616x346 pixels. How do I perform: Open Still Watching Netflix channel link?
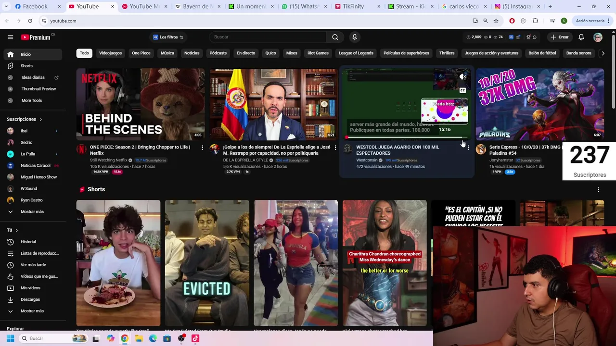[x=109, y=160]
